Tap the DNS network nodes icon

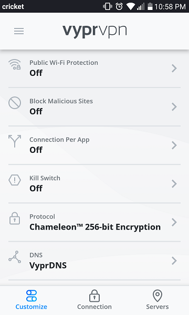15,257
